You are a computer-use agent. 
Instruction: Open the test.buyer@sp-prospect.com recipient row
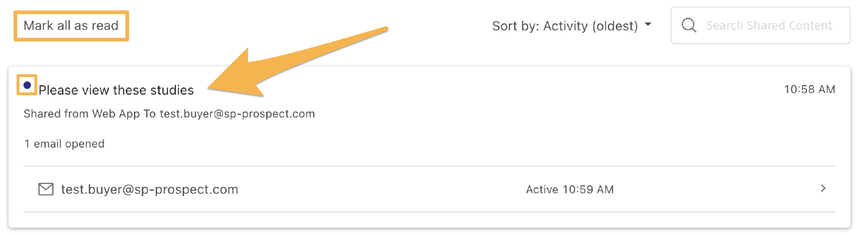[x=430, y=189]
